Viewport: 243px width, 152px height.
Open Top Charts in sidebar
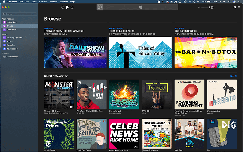19,30
